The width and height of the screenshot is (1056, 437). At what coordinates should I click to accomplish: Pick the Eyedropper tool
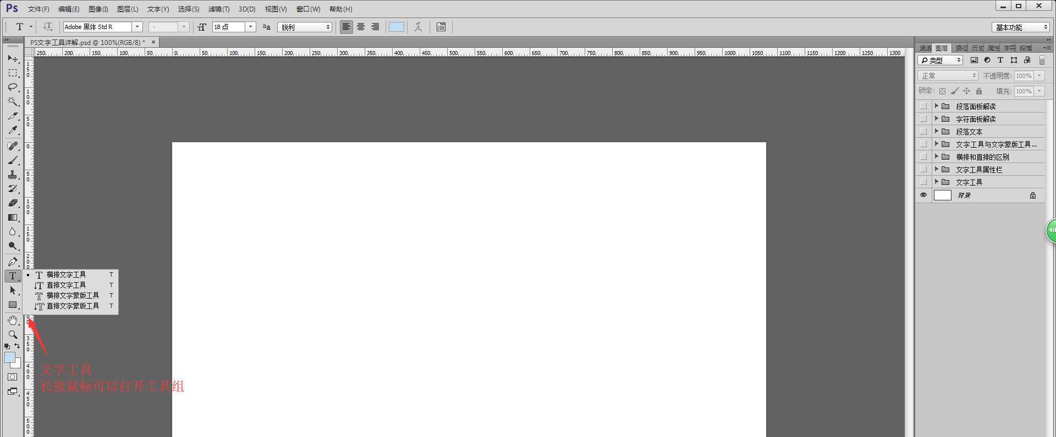(13, 131)
